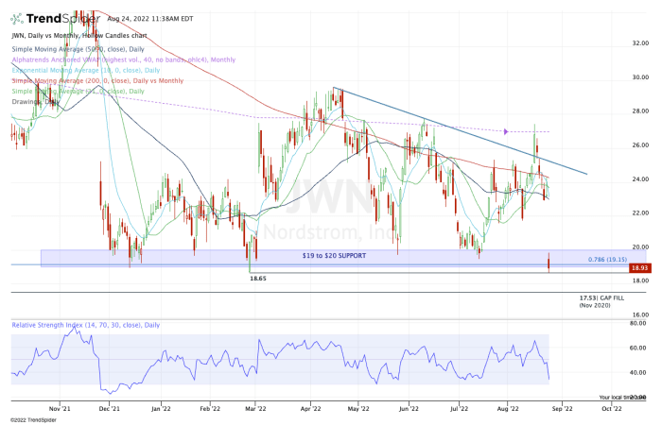The height and width of the screenshot is (425, 662).
Task: Click the 28.00 price axis label
Action: (640, 110)
